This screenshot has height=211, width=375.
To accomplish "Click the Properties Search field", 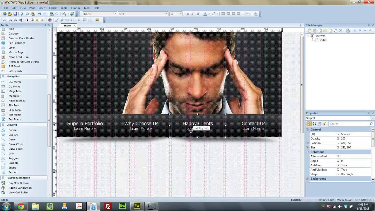I will click(351, 124).
